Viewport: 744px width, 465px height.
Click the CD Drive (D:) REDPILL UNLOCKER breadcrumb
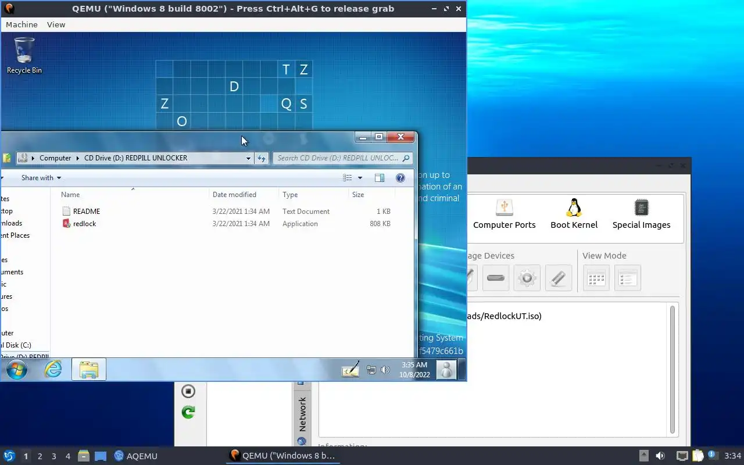(135, 158)
